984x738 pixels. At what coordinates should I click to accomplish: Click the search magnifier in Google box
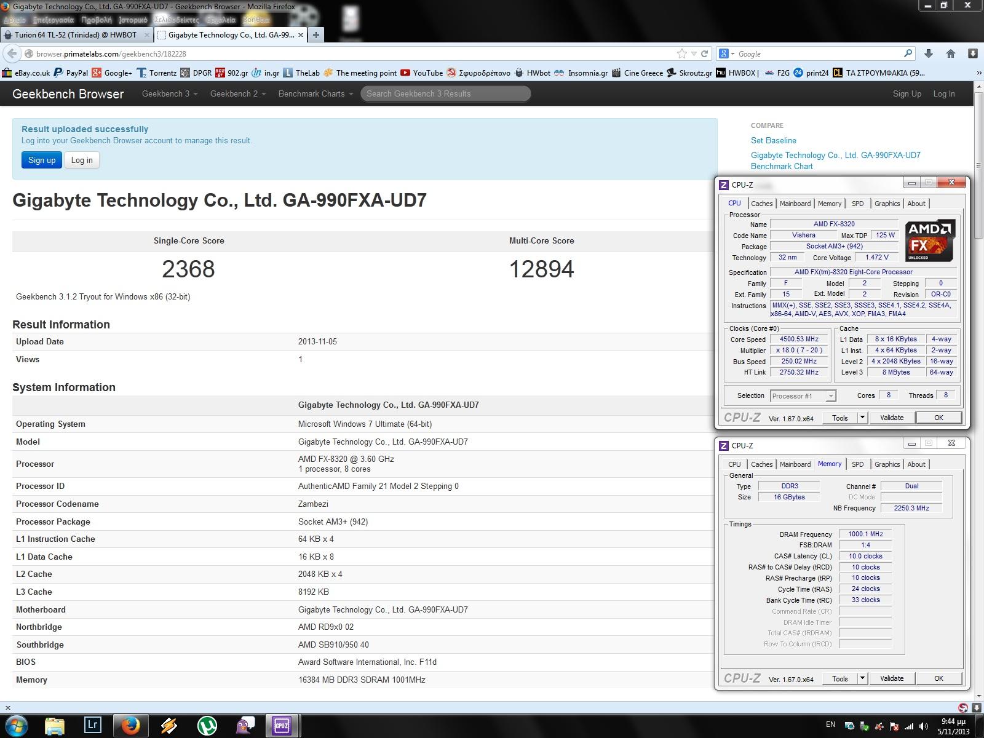point(908,54)
